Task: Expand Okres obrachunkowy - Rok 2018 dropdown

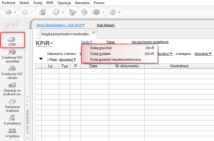Action: click(x=60, y=25)
